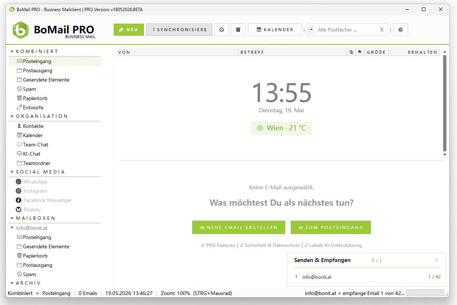457x305 pixels.
Task: Open settings via the gear icon
Action: 400,30
